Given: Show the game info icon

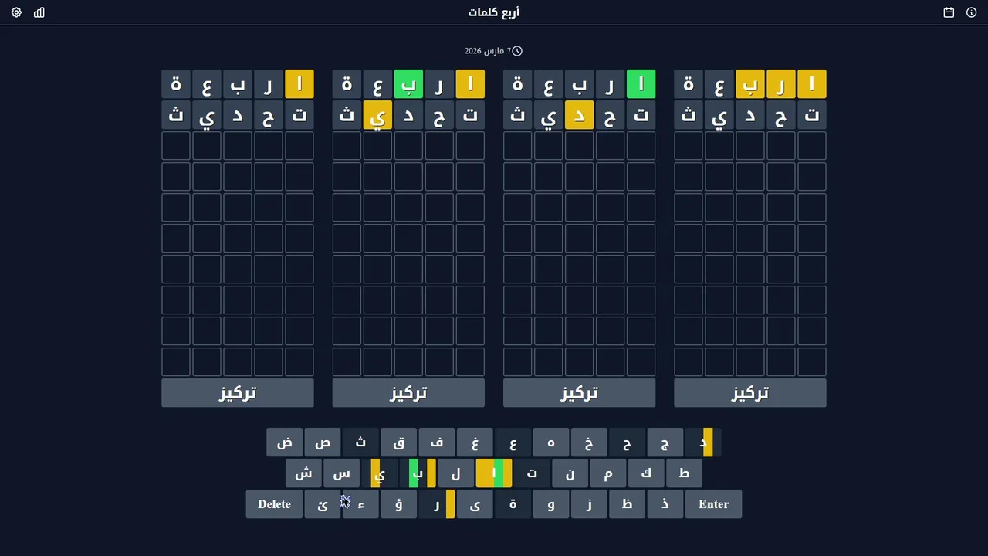Looking at the screenshot, I should pos(972,12).
